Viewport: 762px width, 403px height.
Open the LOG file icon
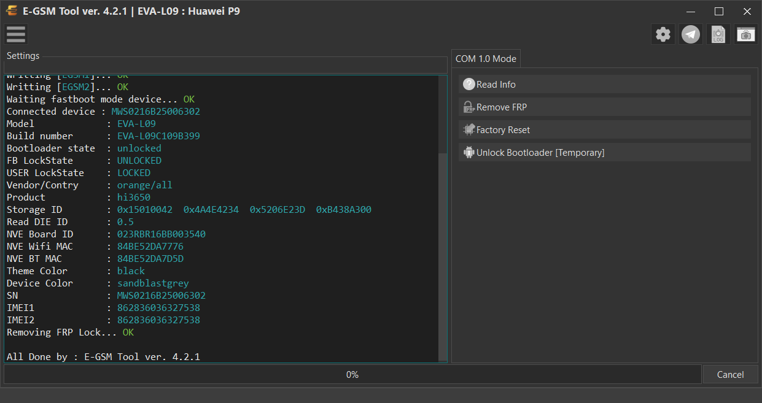pyautogui.click(x=718, y=34)
